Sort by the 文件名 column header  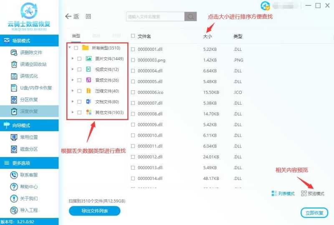point(144,36)
